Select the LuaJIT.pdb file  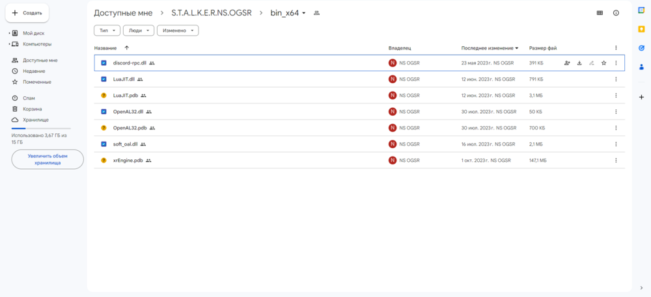click(x=359, y=96)
